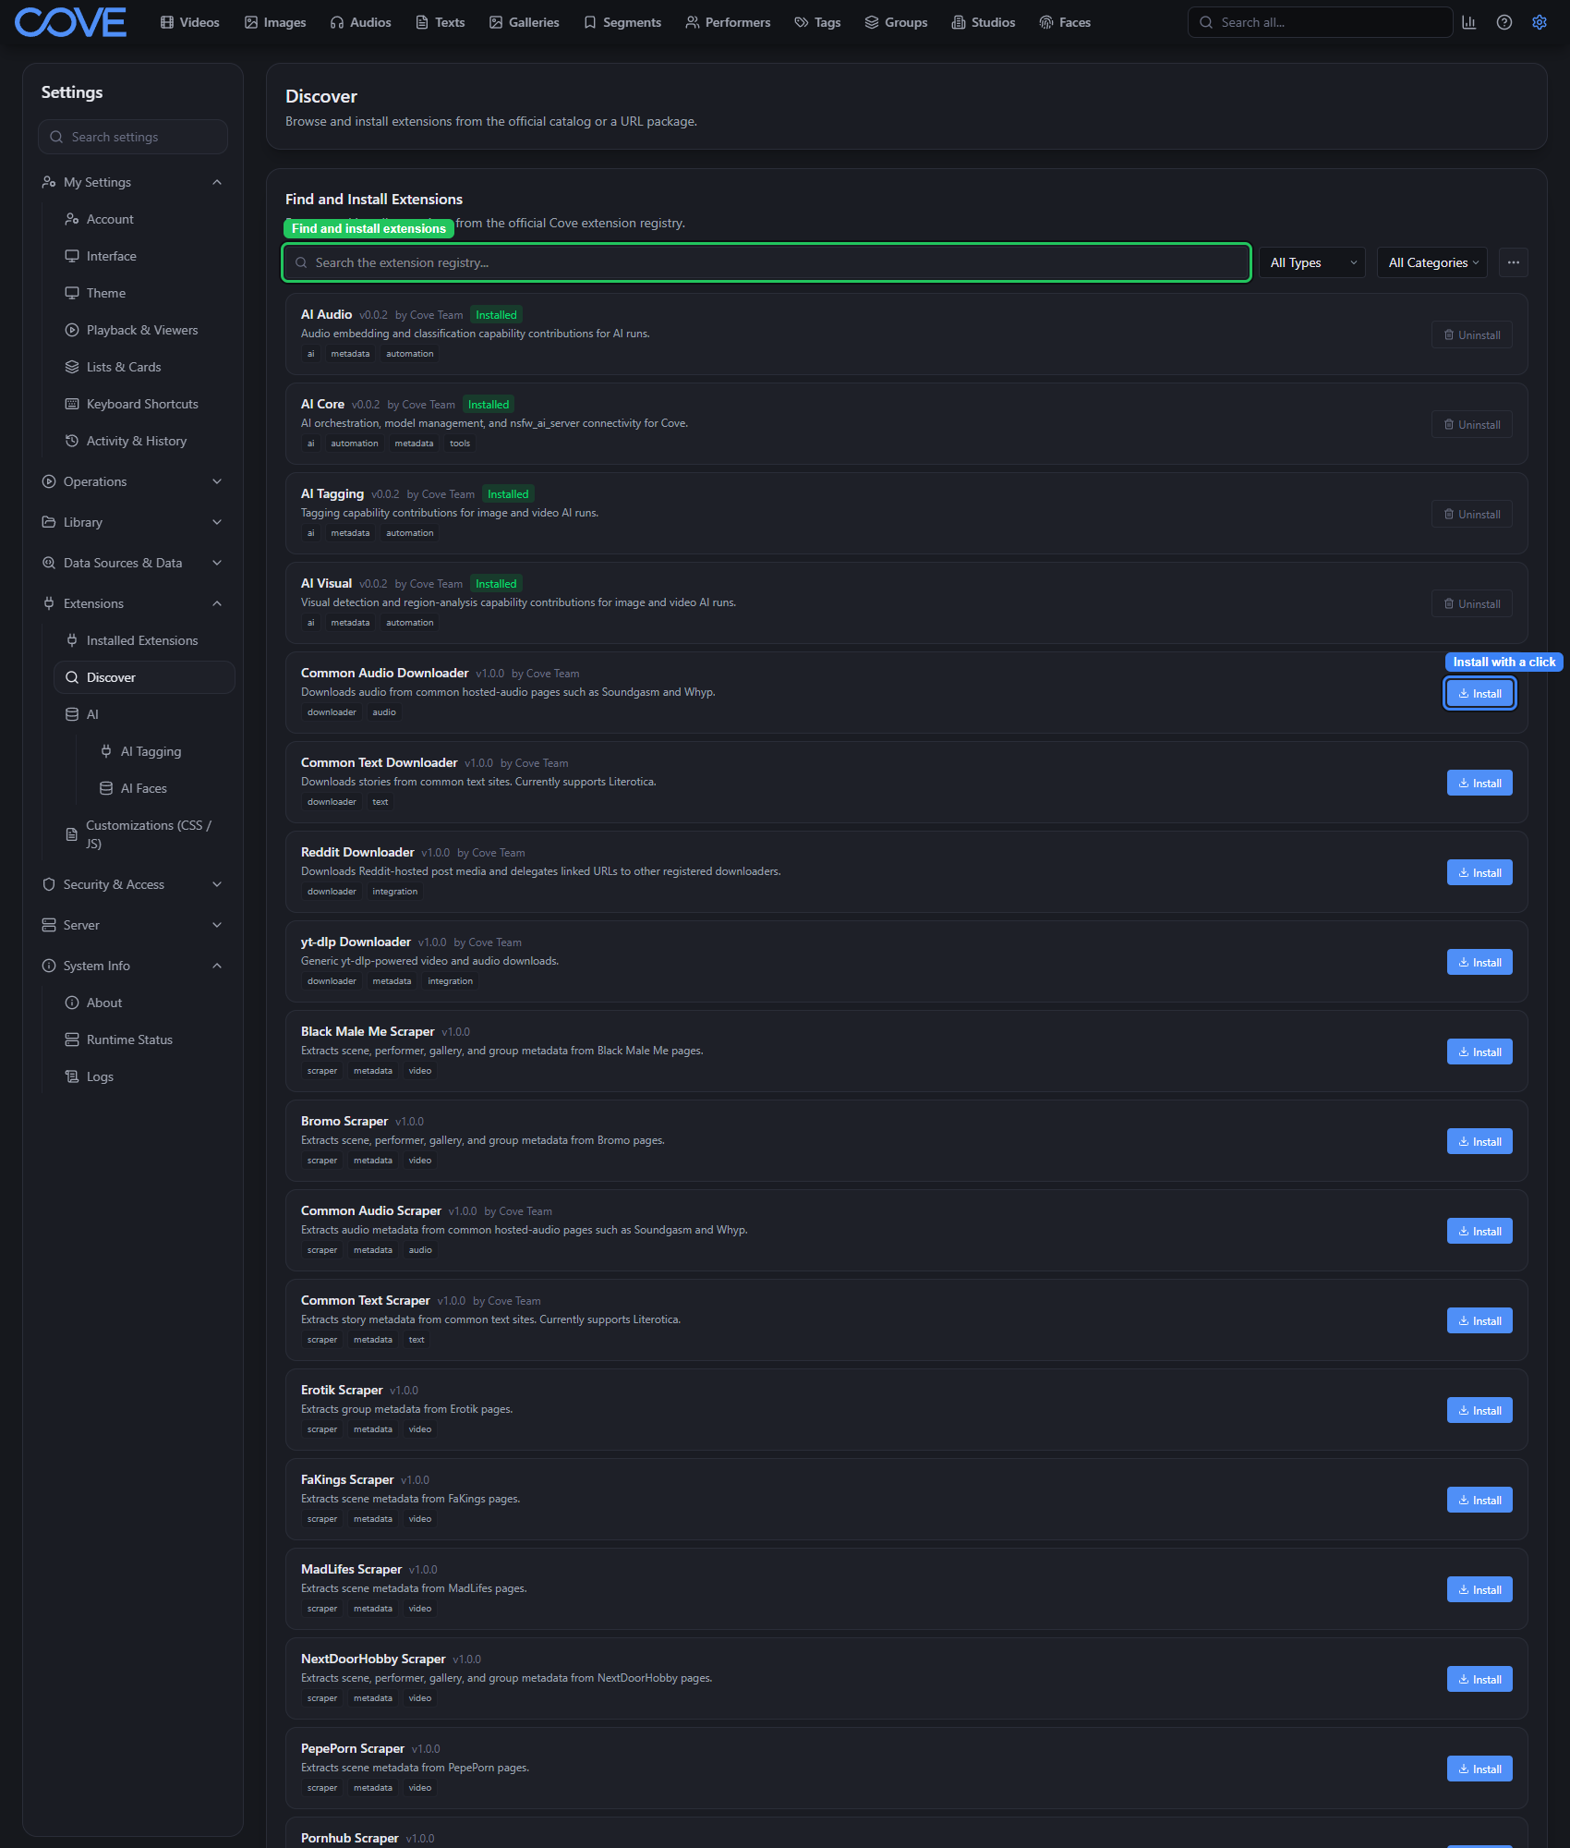Image resolution: width=1570 pixels, height=1848 pixels.
Task: Click the integration tag on Reddit Downloader
Action: pos(394,892)
